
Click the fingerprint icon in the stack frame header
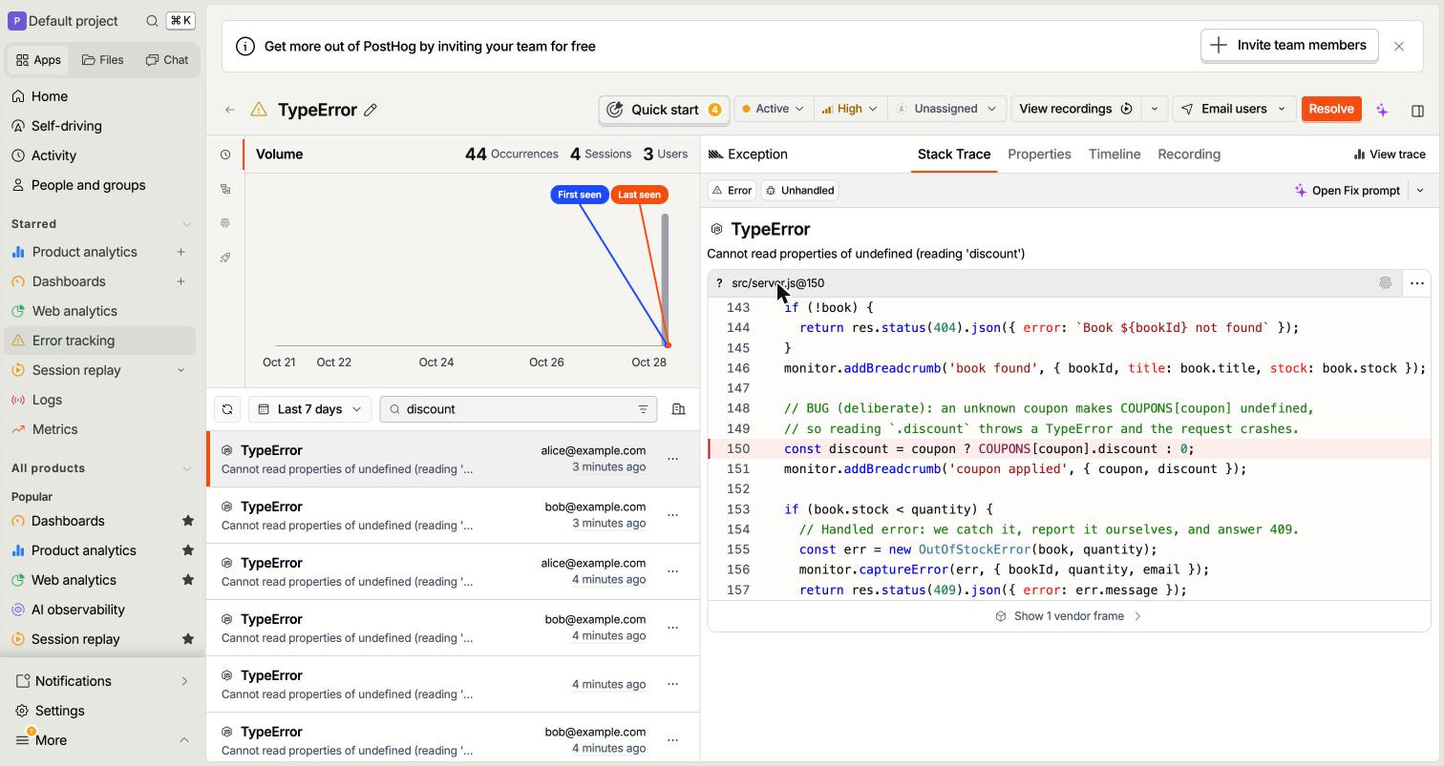coord(1385,283)
